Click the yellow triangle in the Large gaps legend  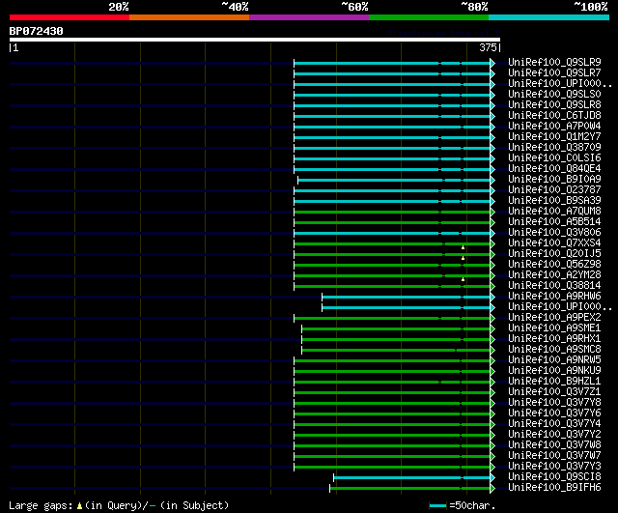(79, 505)
